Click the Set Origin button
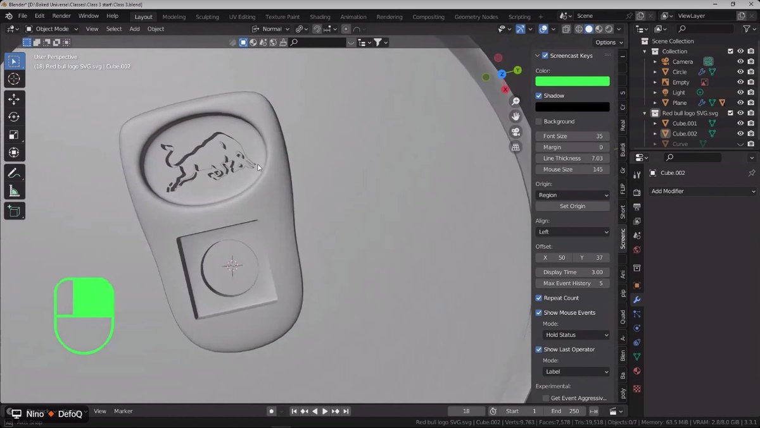This screenshot has width=760, height=428. point(573,206)
